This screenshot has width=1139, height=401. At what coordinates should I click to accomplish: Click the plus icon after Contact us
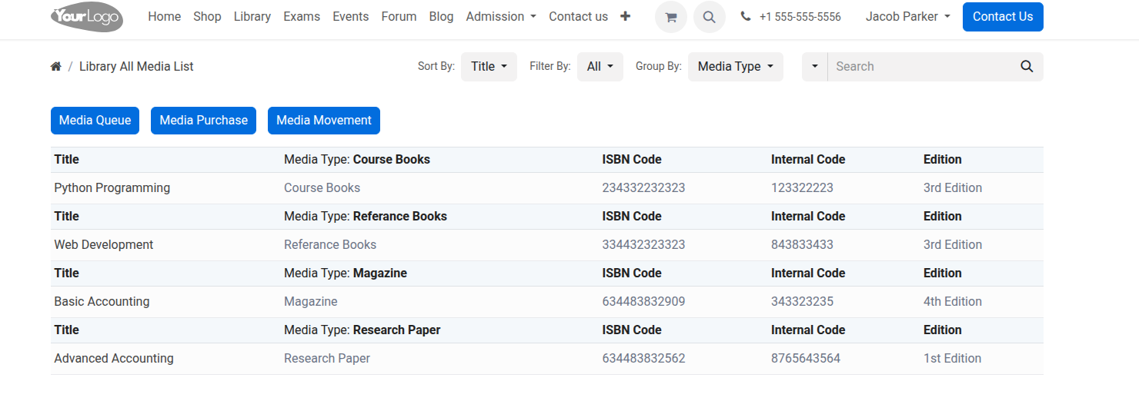click(625, 16)
